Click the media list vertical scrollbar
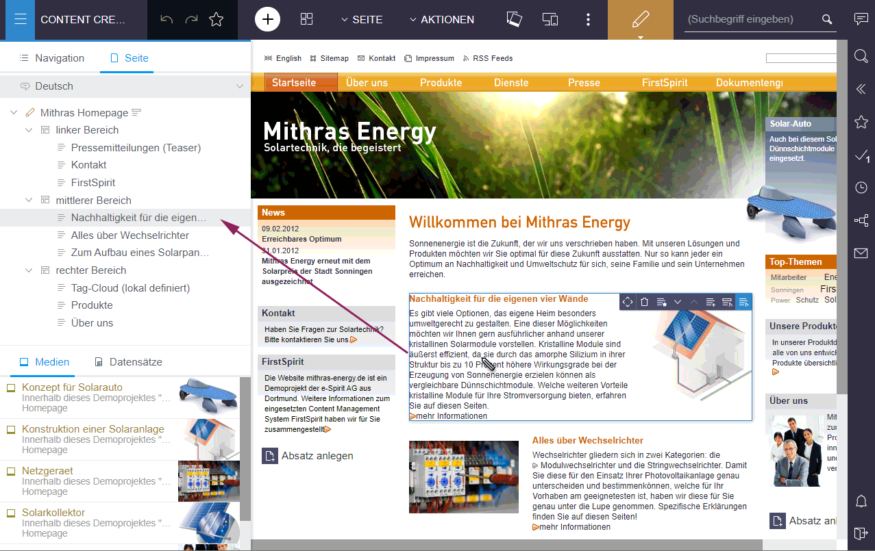This screenshot has height=551, width=875. coord(245,448)
